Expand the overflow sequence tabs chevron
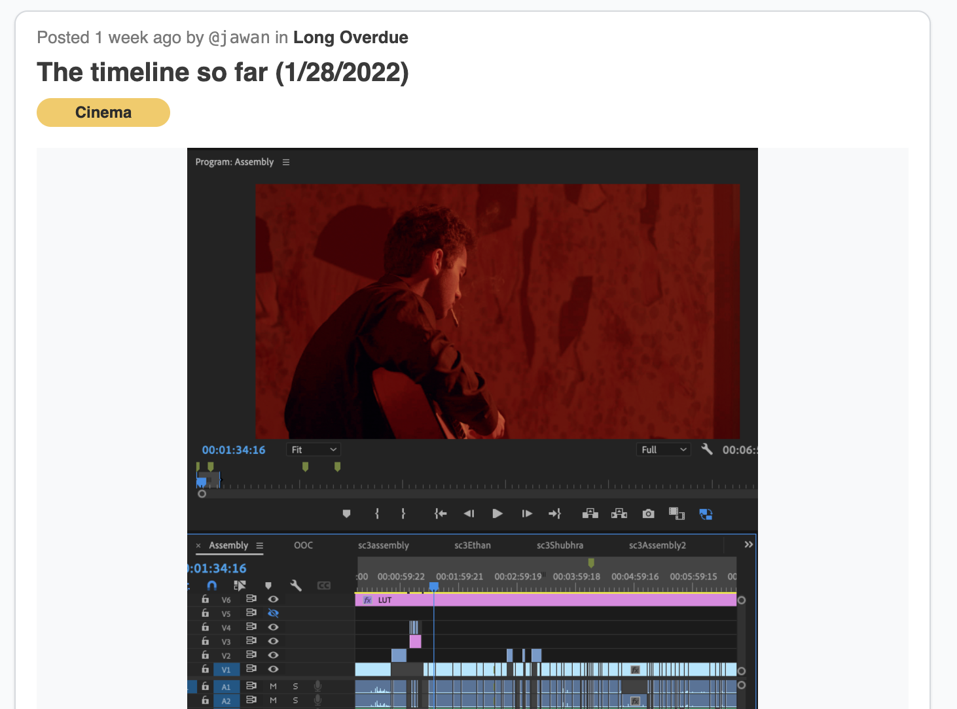 pyautogui.click(x=748, y=545)
